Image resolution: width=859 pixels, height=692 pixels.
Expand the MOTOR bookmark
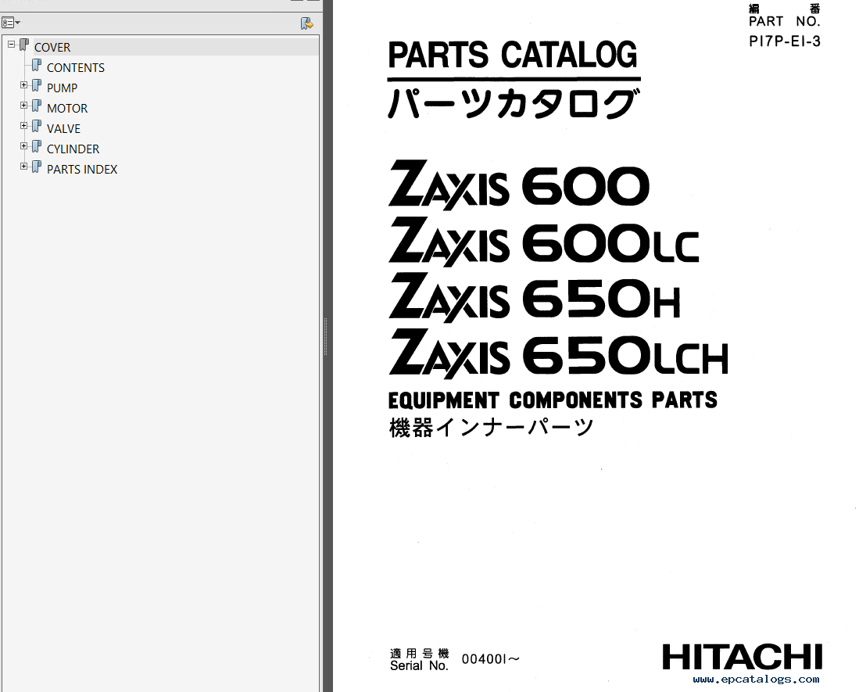[x=23, y=106]
